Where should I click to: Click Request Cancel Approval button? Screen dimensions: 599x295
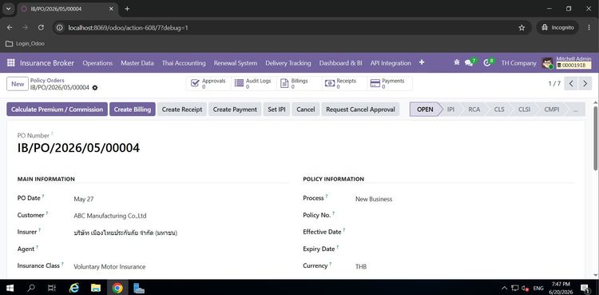360,109
